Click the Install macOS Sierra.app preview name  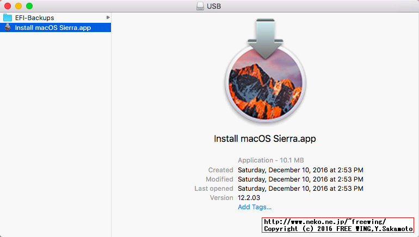pos(264,139)
